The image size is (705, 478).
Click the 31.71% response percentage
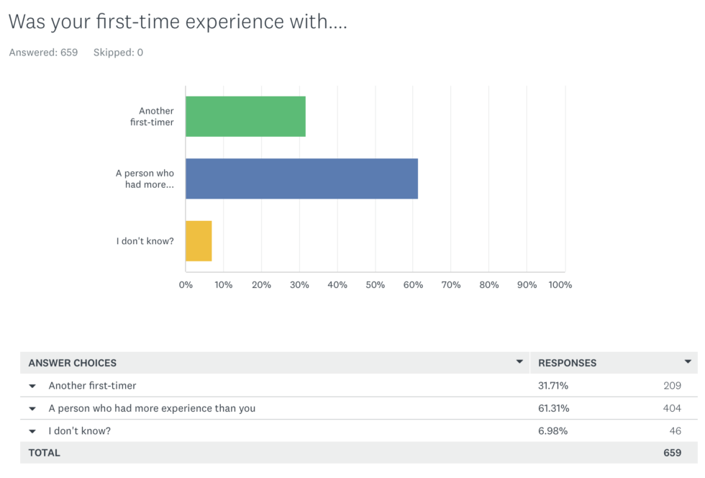(553, 386)
